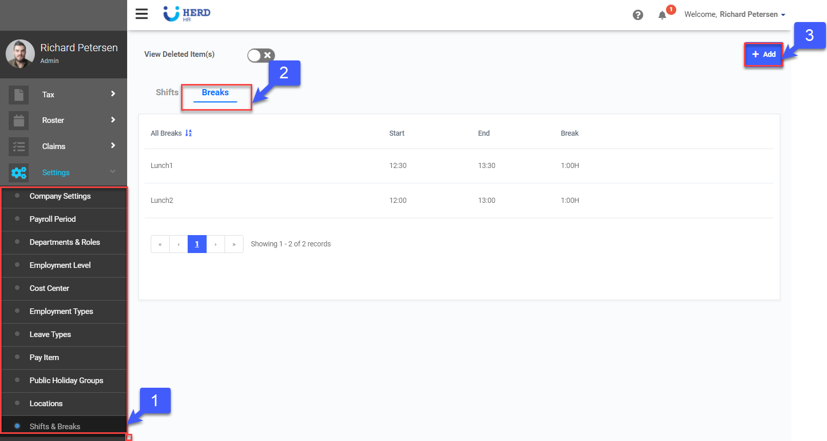Screen dimensions: 827x441
Task: Click the Claims checklist icon
Action: 19,146
